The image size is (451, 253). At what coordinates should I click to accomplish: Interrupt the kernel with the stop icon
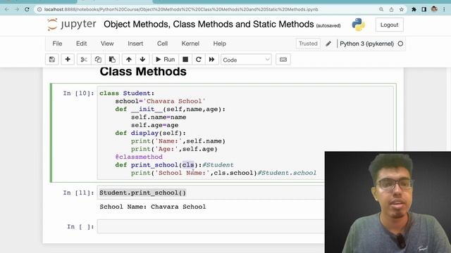pyautogui.click(x=185, y=59)
